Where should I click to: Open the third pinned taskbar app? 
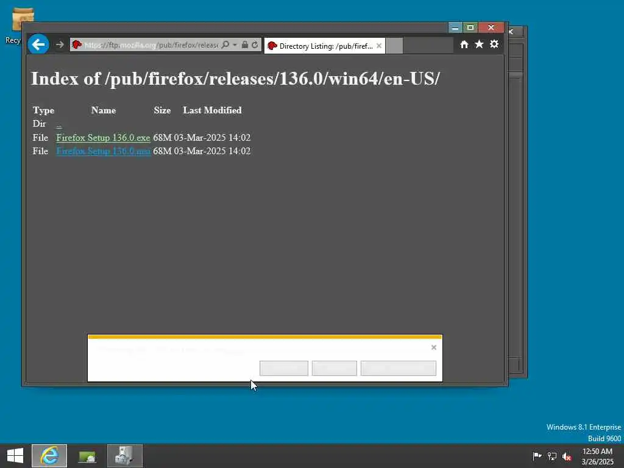coord(124,456)
